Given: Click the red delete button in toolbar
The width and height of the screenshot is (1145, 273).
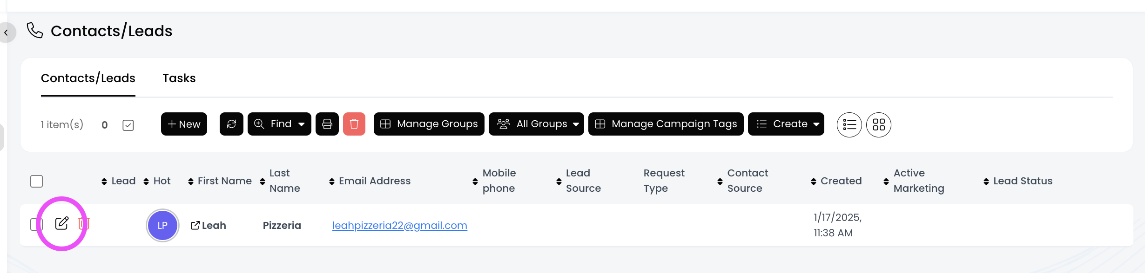Looking at the screenshot, I should click(x=354, y=124).
